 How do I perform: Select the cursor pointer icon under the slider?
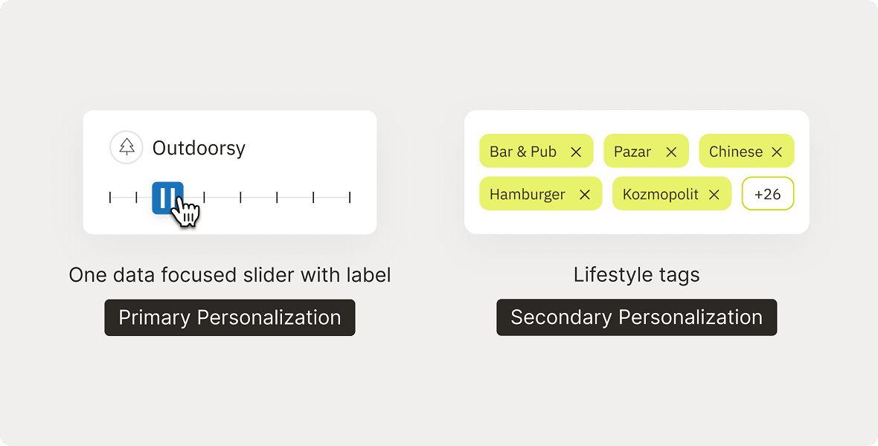(184, 210)
